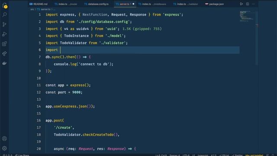Open the Explorer view in the activity bar
The height and width of the screenshot is (156, 277).
(x=4, y=5)
